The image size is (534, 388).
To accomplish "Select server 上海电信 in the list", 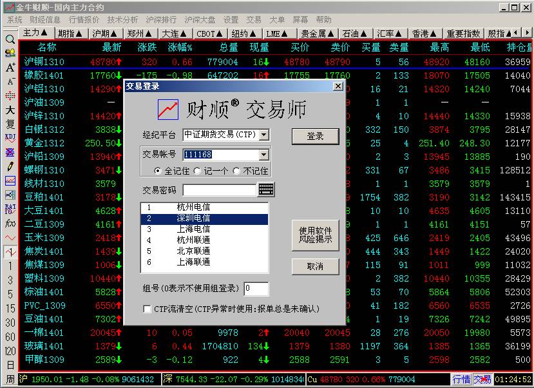I will pyautogui.click(x=204, y=229).
